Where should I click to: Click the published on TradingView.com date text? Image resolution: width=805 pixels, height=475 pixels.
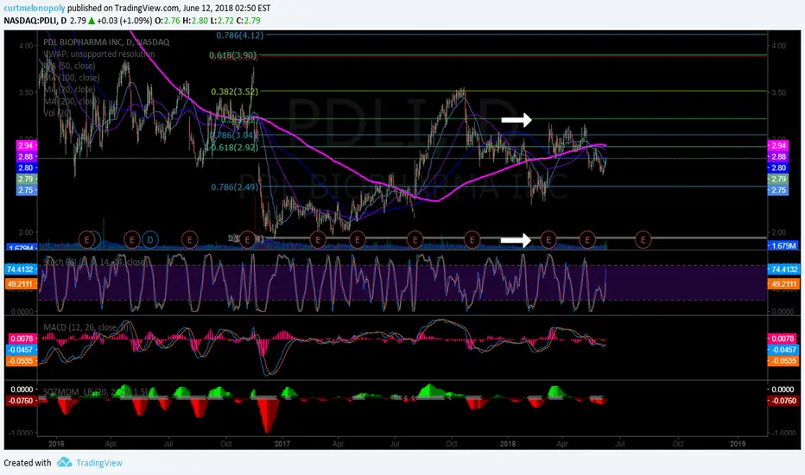tap(169, 9)
